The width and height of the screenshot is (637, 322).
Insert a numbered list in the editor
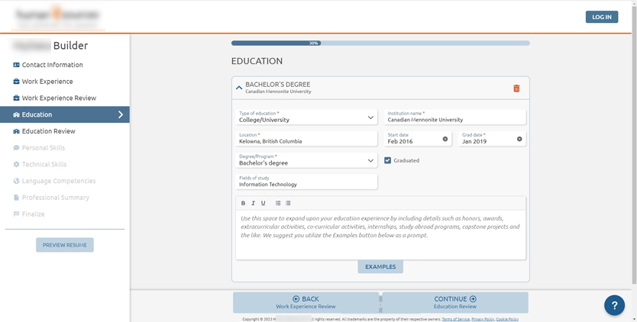click(278, 203)
